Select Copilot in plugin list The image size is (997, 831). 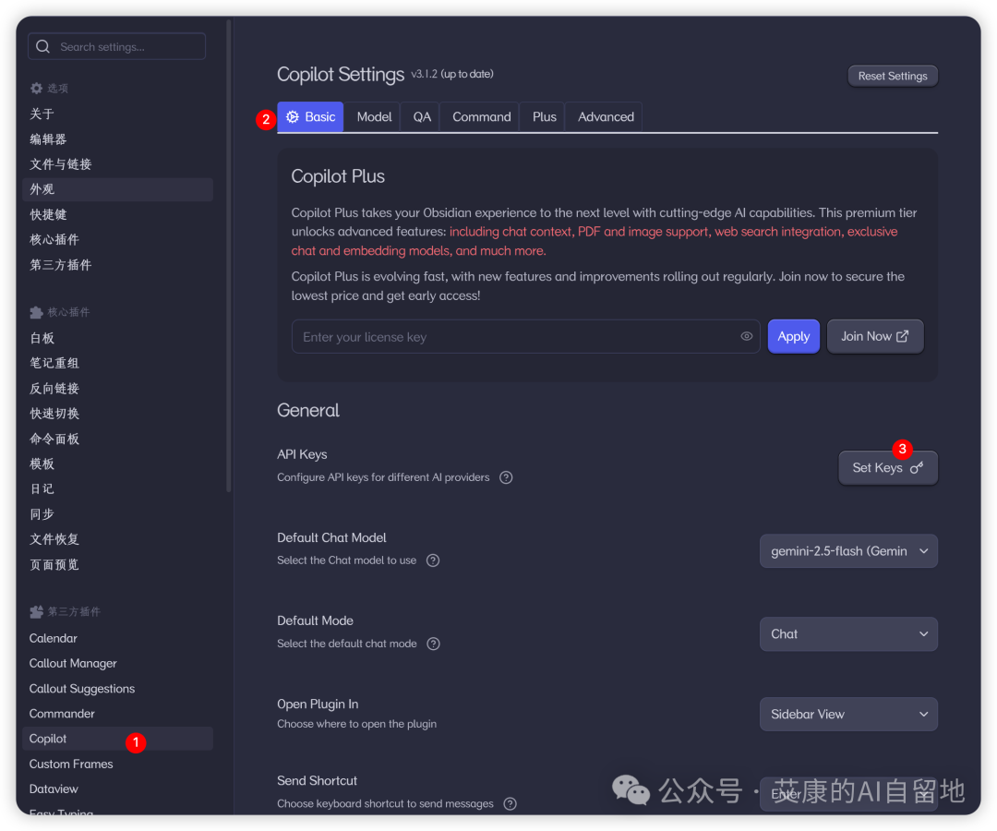pos(117,739)
